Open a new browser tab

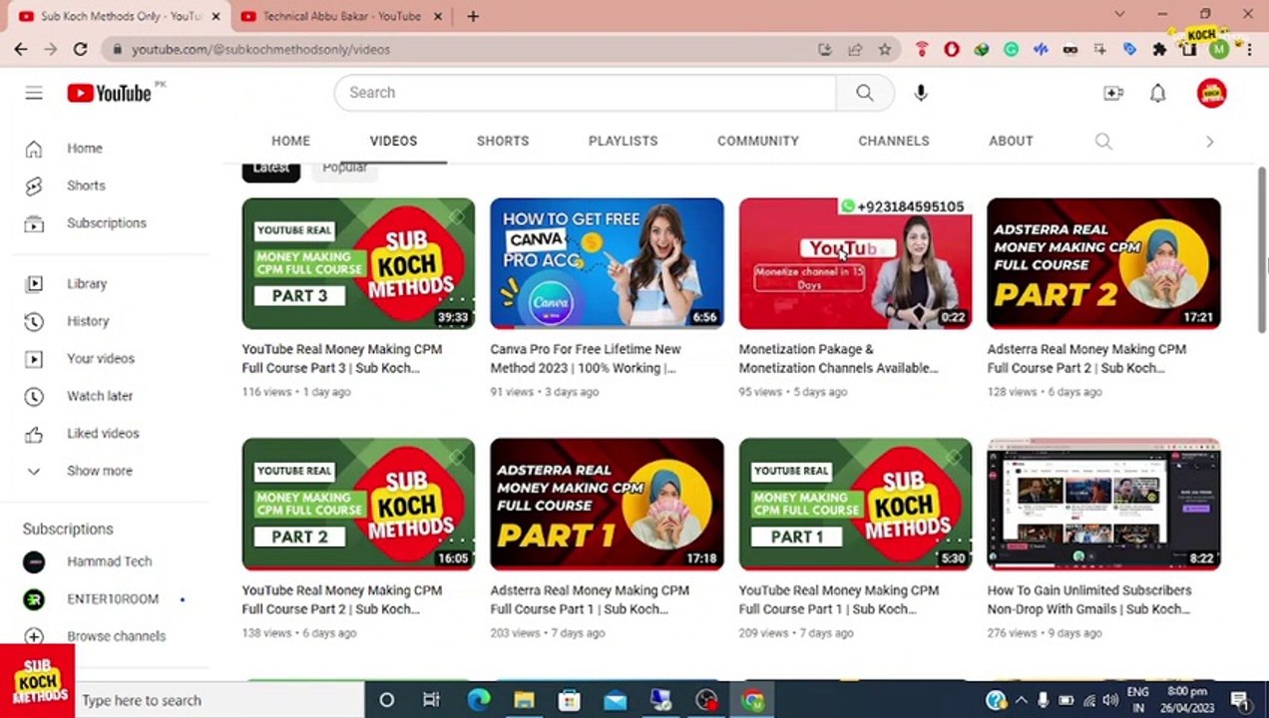[x=473, y=16]
